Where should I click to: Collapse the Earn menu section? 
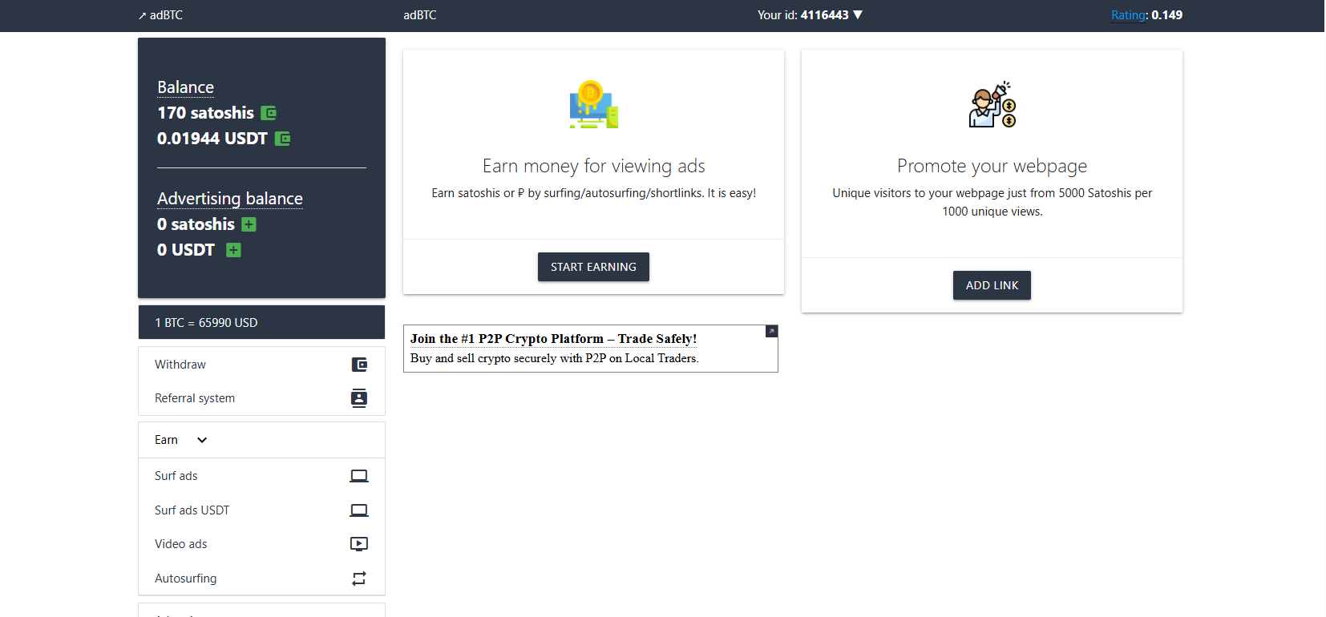tap(261, 440)
